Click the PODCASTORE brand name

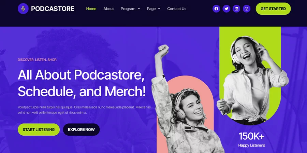tap(53, 8)
